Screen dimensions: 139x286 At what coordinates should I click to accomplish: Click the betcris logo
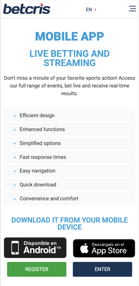click(x=26, y=9)
